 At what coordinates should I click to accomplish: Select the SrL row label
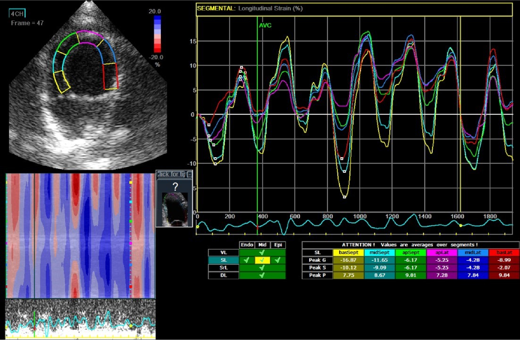tap(223, 268)
